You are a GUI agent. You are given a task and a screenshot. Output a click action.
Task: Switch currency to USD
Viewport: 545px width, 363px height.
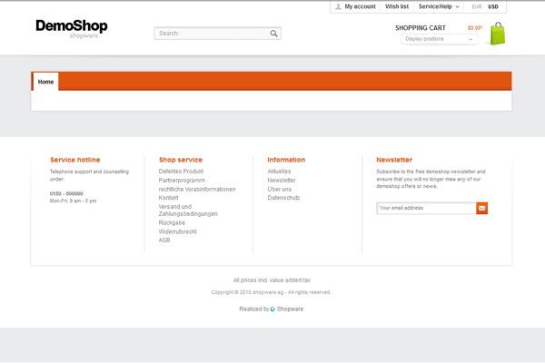(x=493, y=6)
